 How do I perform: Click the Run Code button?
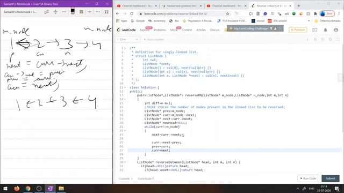308,179
